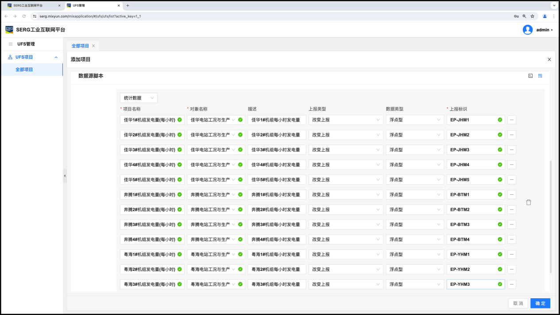Collapse the UFS项目 sidebar section
Image resolution: width=560 pixels, height=315 pixels.
[56, 57]
